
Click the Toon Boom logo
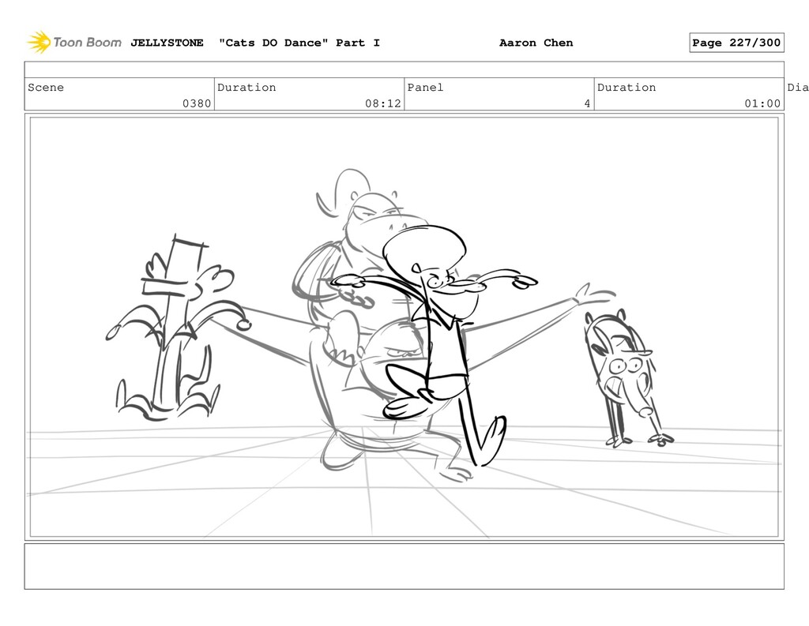coord(74,43)
